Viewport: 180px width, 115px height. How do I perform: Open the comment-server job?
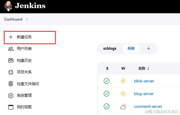[148, 106]
